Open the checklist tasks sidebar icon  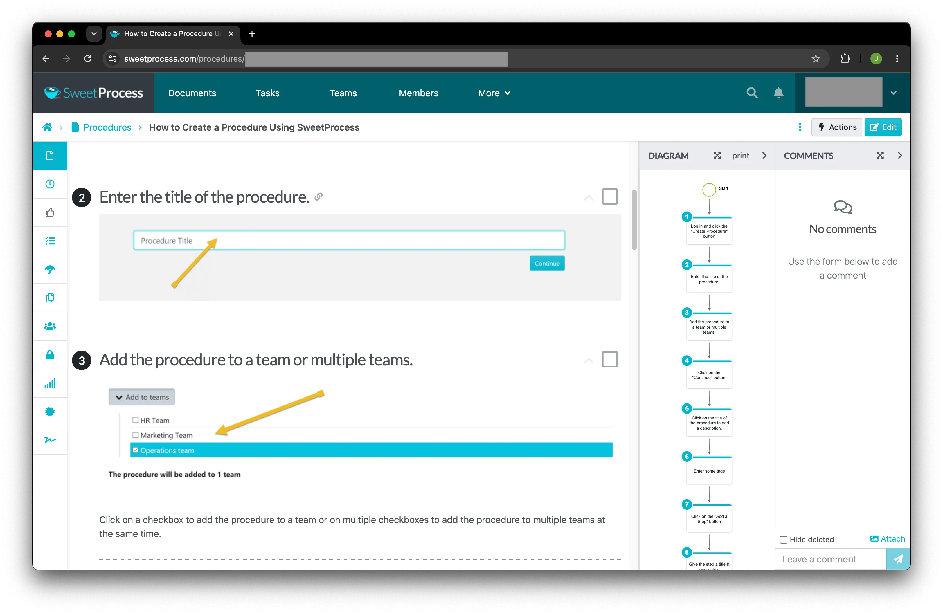coord(50,241)
